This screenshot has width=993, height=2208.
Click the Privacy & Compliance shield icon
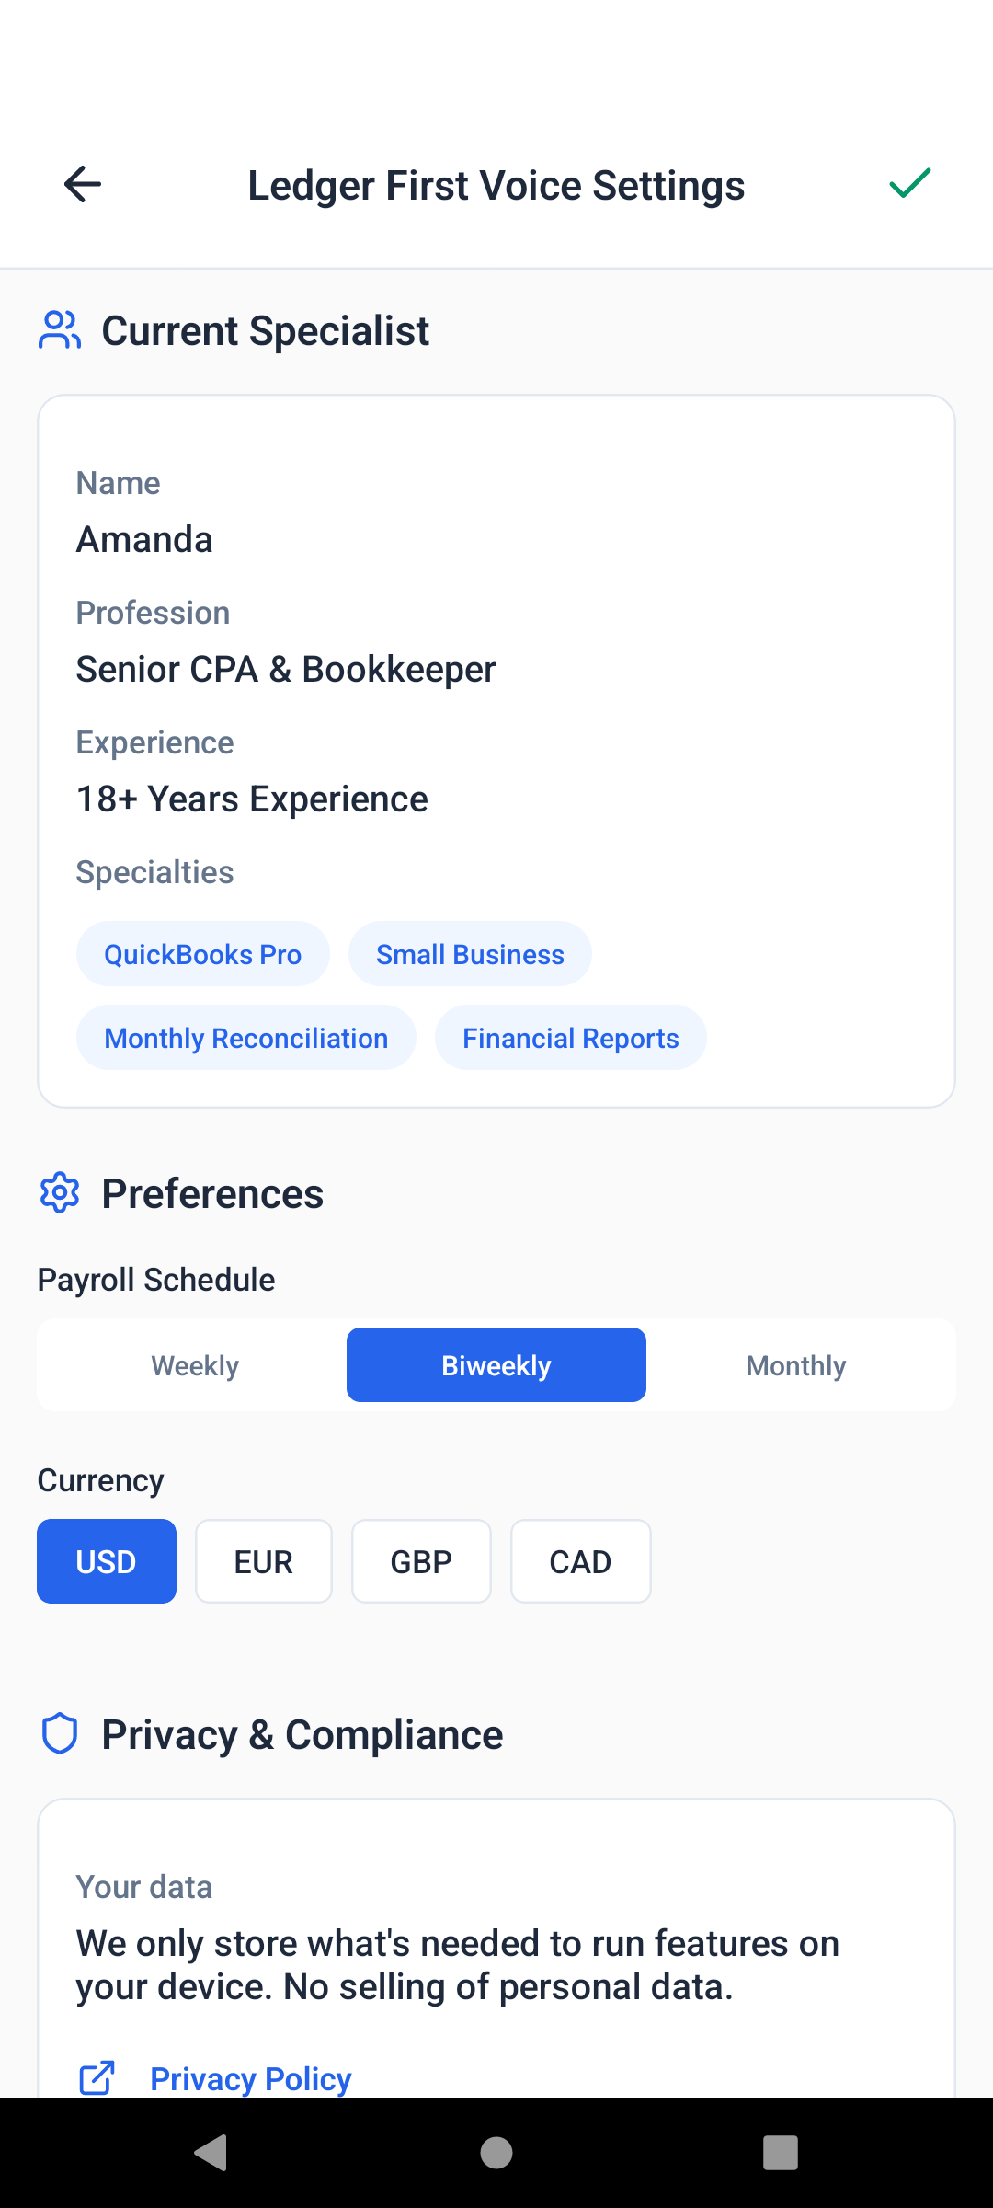point(60,1734)
